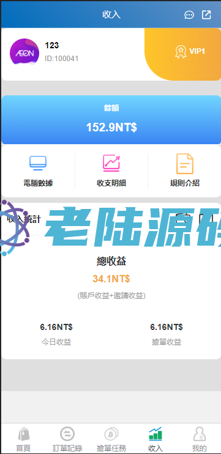Image resolution: width=221 pixels, height=454 pixels.
Task: Open the VIP1 level label
Action: click(197, 51)
